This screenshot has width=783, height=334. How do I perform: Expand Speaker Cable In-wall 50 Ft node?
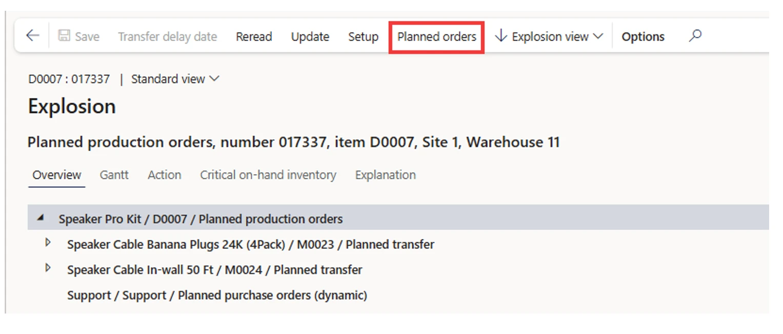tap(48, 268)
